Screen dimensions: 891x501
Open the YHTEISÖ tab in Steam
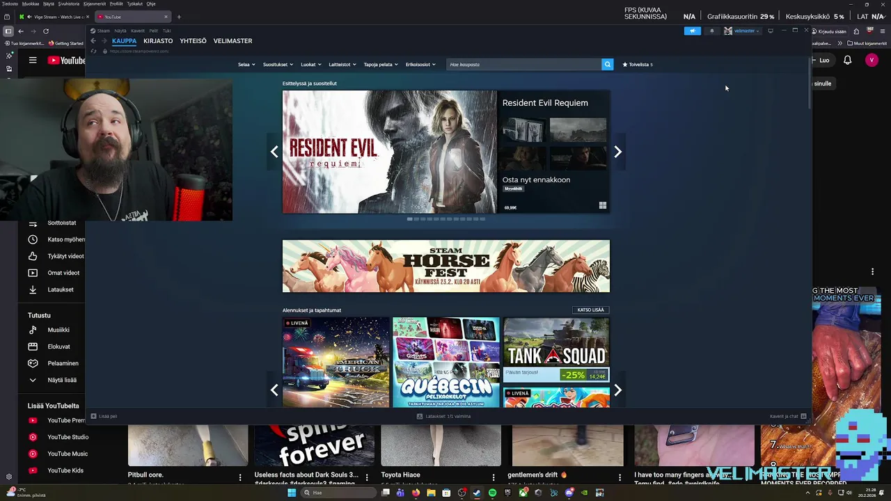click(193, 41)
